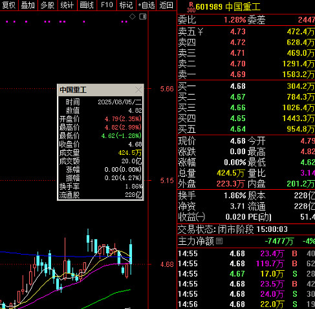The height and width of the screenshot is (309, 315).
Task: Click the 4.68 price axis label
Action: 167,264
